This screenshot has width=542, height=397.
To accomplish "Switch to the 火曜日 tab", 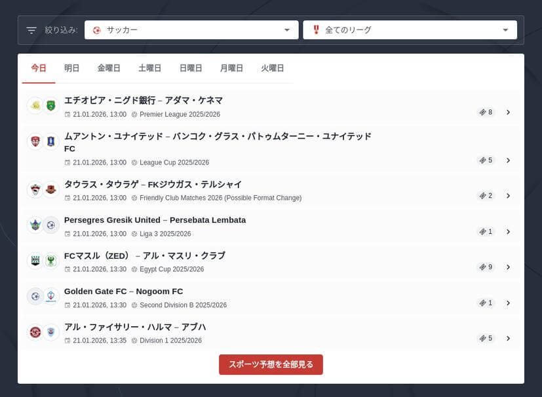I will pyautogui.click(x=272, y=68).
